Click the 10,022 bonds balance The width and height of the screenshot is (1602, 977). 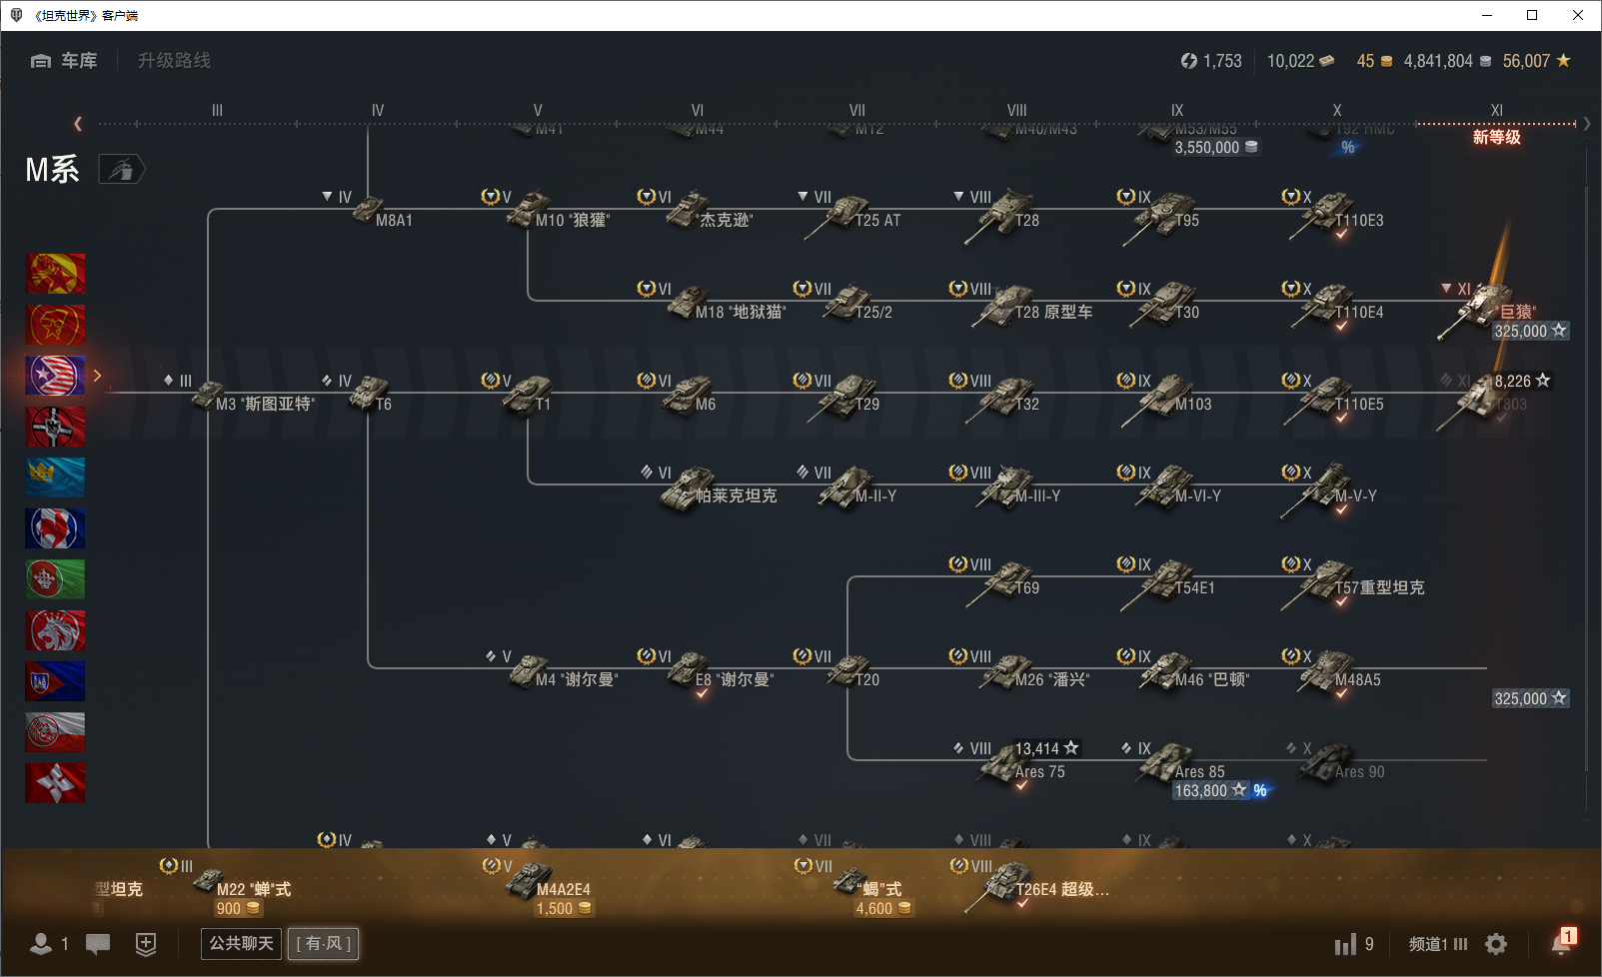tap(1300, 61)
